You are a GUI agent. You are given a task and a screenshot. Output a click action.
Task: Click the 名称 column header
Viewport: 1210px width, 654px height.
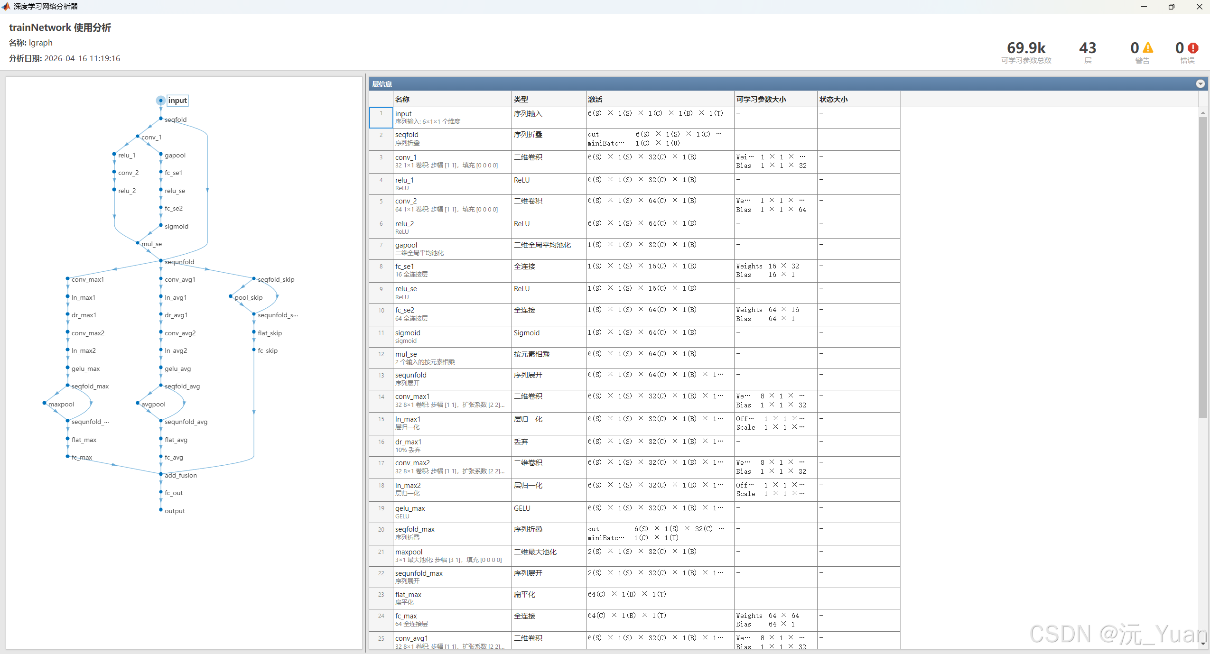click(402, 99)
